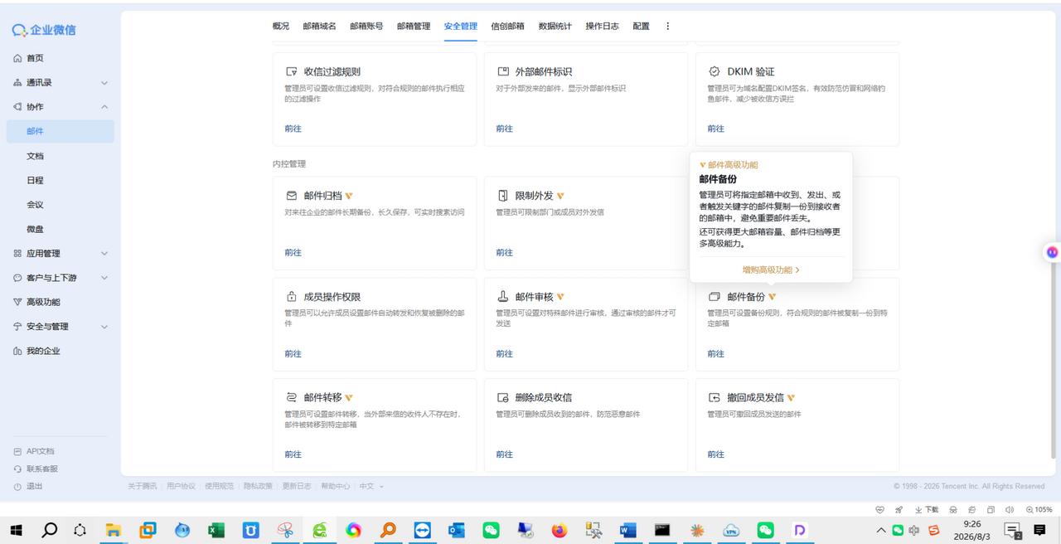Select 邮件 in the sidebar

(x=60, y=131)
